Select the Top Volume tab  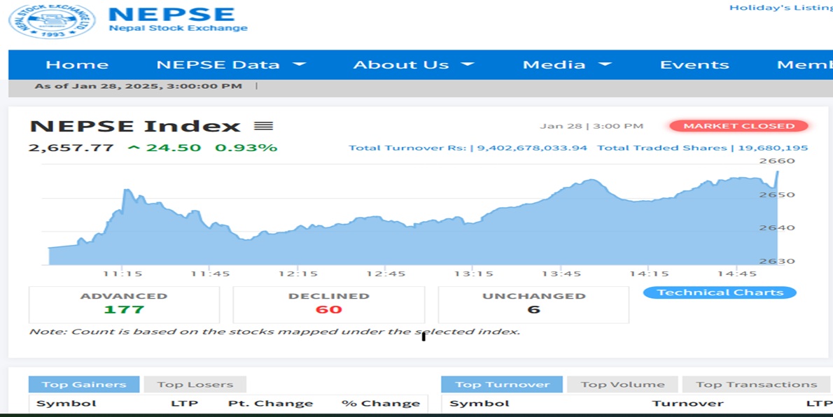[x=622, y=385]
